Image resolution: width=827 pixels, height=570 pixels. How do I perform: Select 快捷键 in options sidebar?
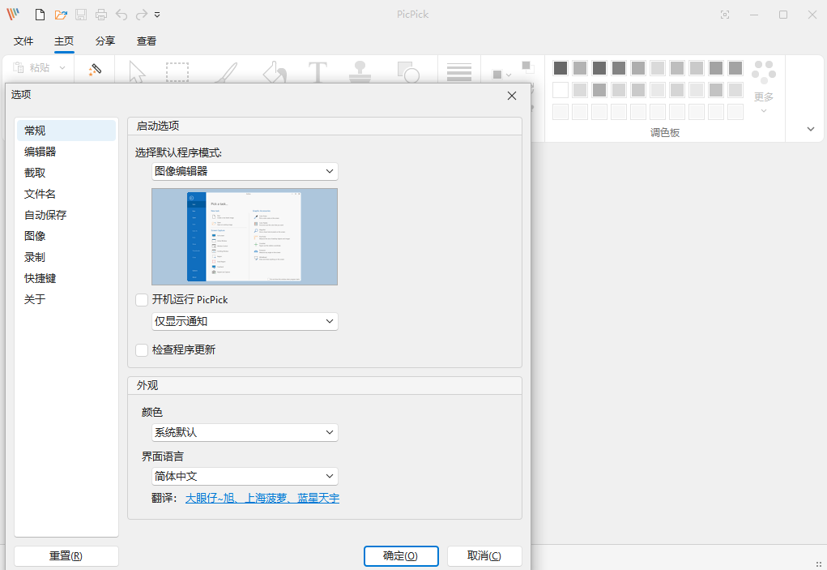tap(66, 278)
